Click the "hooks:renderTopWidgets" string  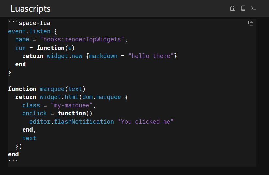pyautogui.click(x=83, y=39)
